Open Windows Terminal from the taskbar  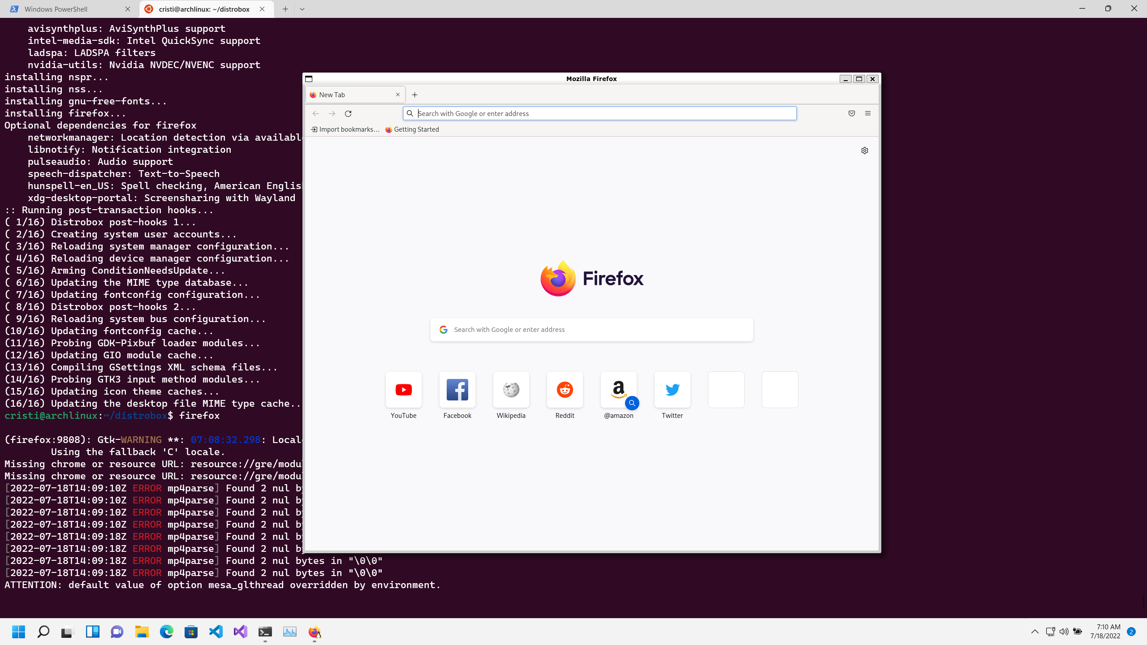(265, 632)
